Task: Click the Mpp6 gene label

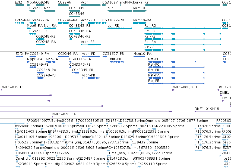Action: [x=31, y=2]
